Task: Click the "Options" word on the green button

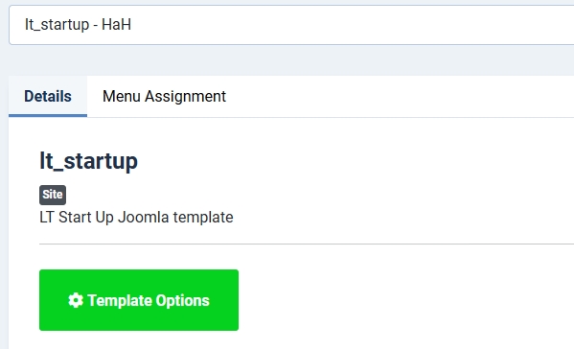Action: point(183,301)
